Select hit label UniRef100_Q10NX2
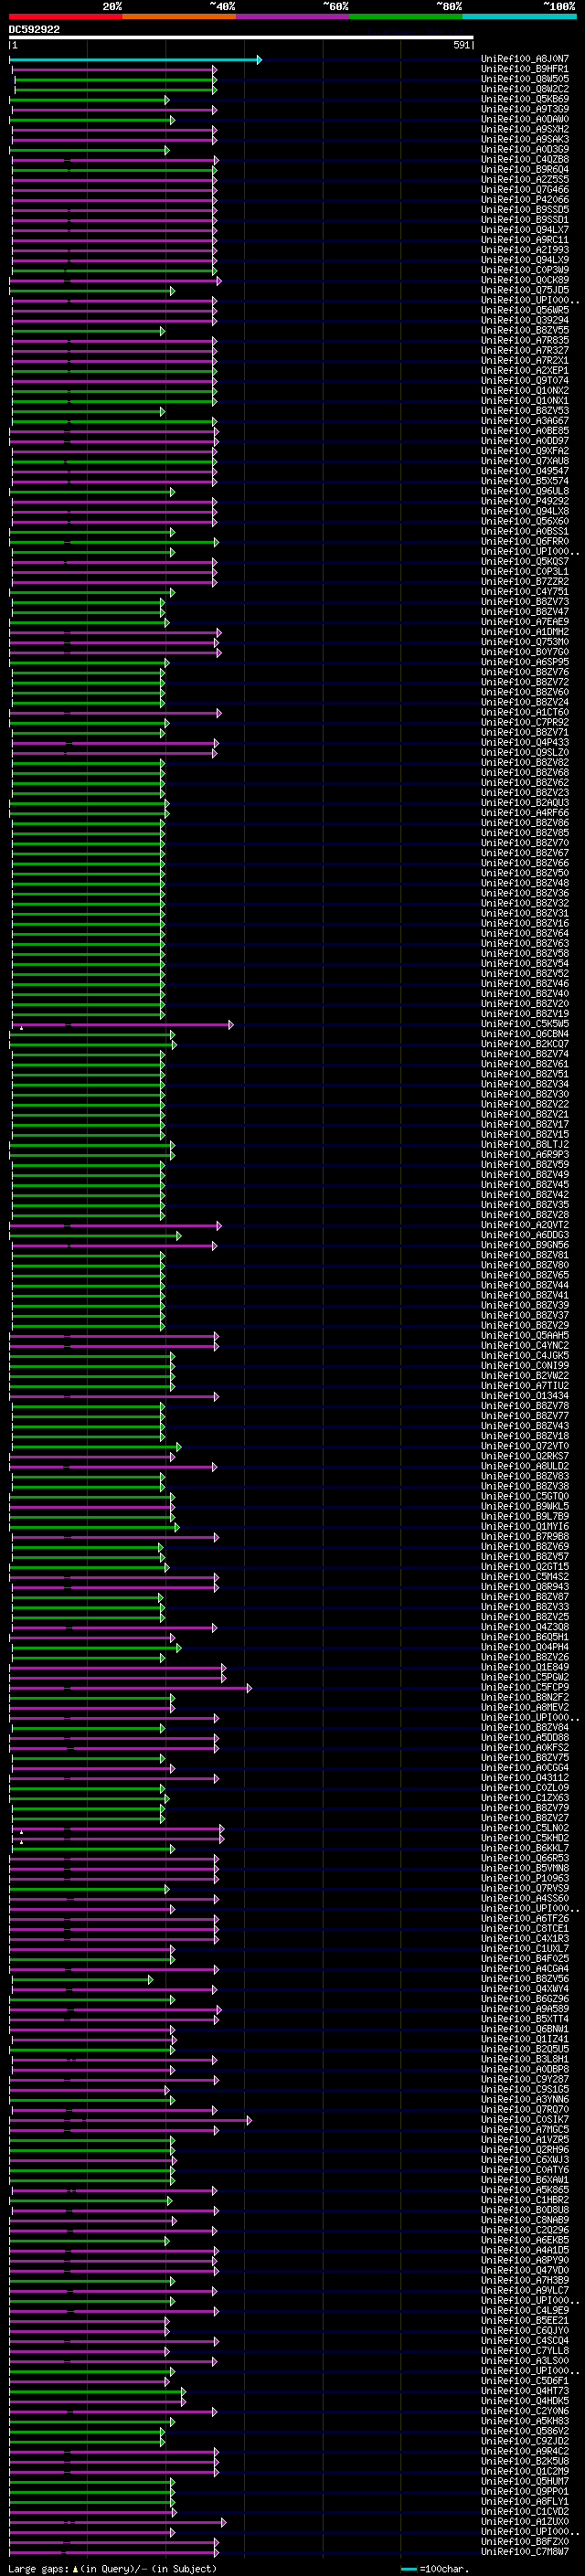The height and width of the screenshot is (2576, 585). coord(525,390)
